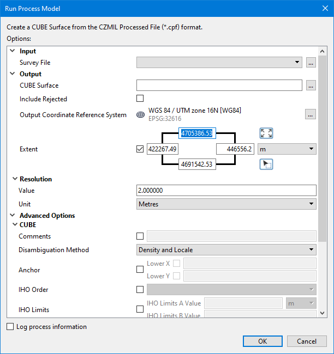Click the globe icon next to WGS 84
This screenshot has width=334, height=354.
tap(140, 115)
